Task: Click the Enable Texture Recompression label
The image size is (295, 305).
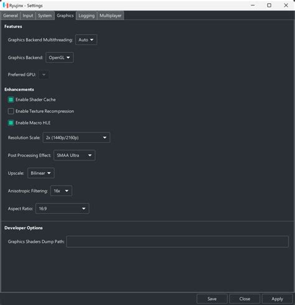Action: point(45,111)
